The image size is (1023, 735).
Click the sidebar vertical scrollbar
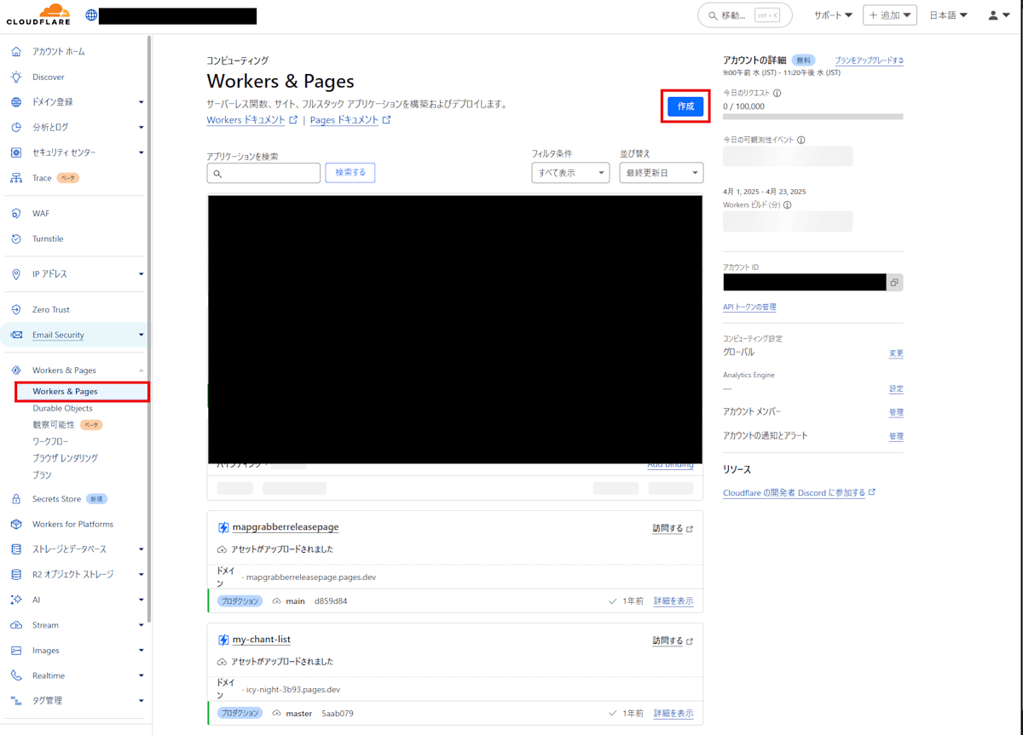(150, 328)
